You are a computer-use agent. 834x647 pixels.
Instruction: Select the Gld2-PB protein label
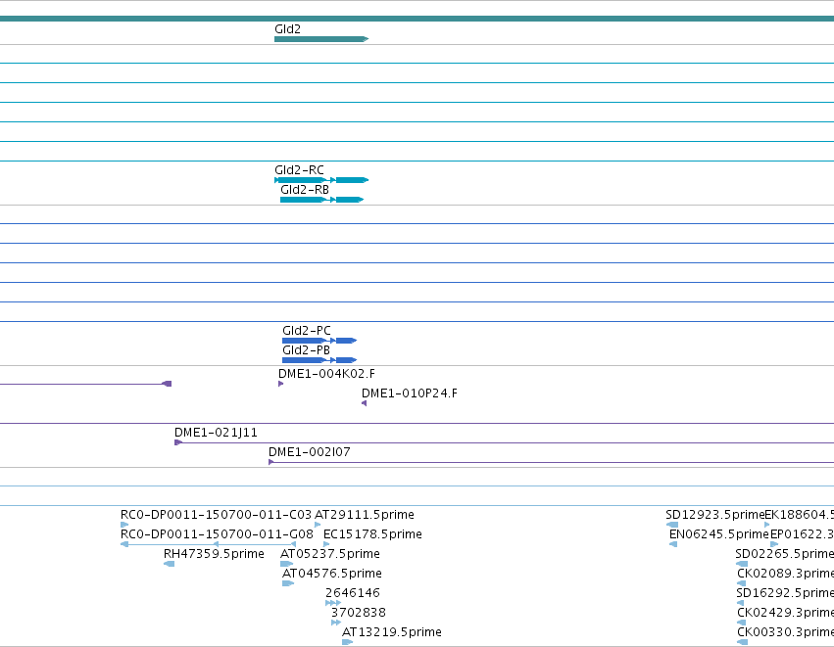tap(306, 350)
